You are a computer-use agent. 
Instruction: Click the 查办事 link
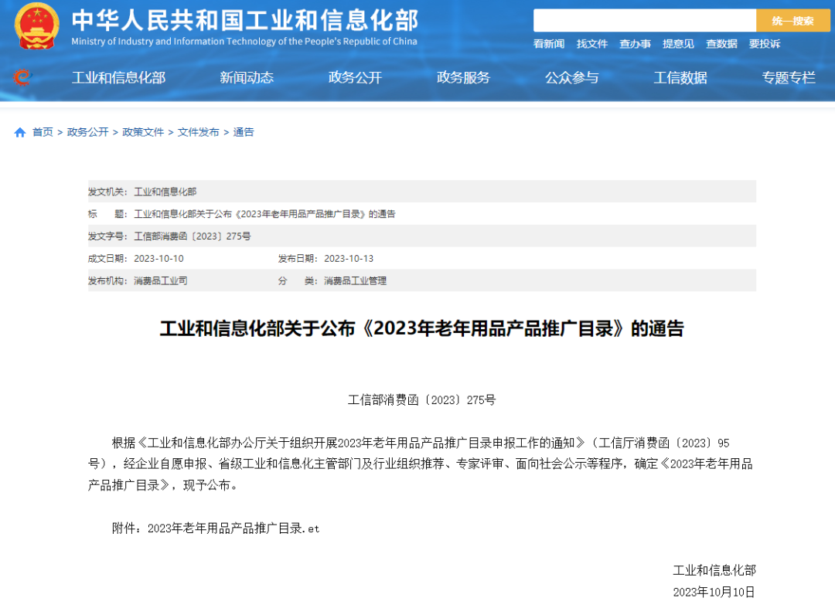coord(635,44)
